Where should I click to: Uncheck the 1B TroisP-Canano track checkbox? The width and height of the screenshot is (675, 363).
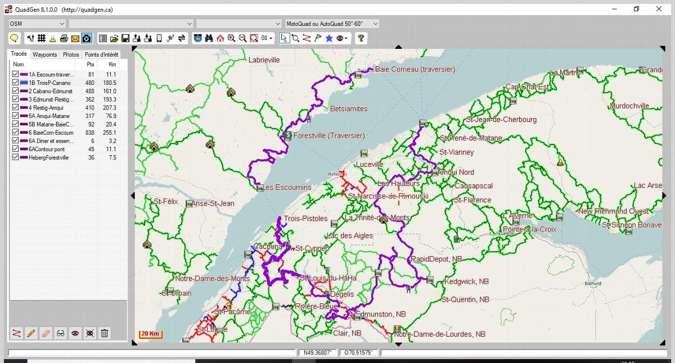click(15, 83)
